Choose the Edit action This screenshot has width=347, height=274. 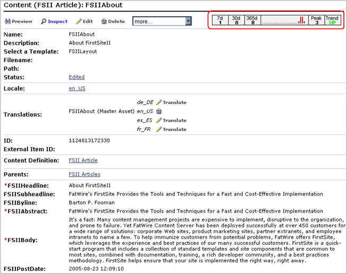click(87, 21)
